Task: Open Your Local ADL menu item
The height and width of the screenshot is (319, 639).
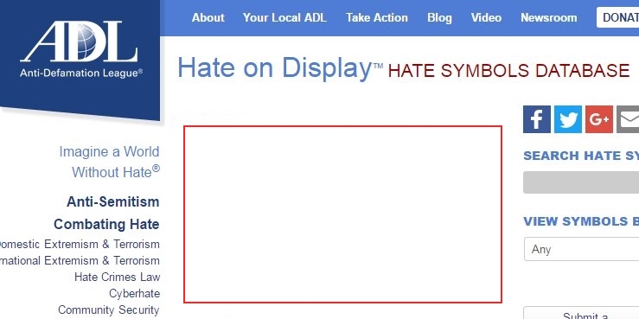Action: coord(284,18)
